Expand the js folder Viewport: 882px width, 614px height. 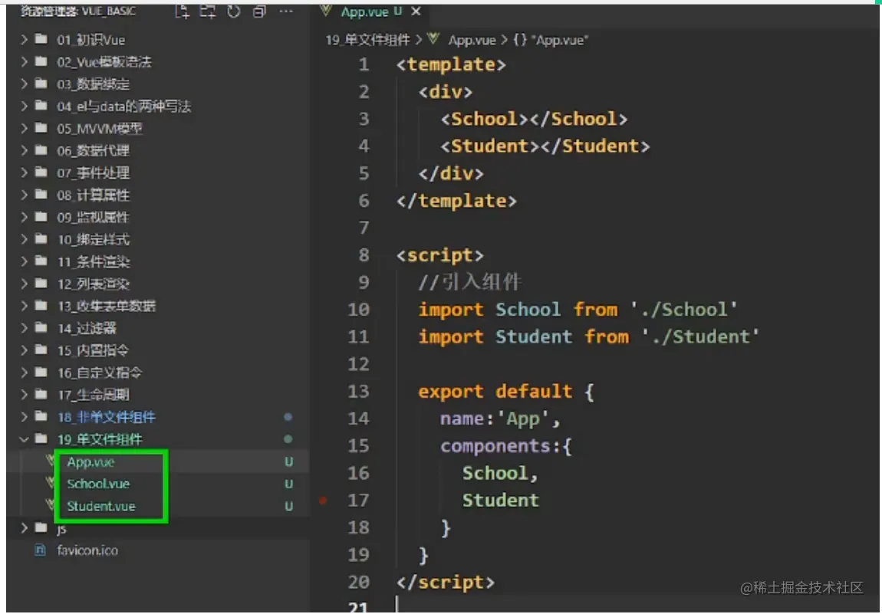point(24,528)
